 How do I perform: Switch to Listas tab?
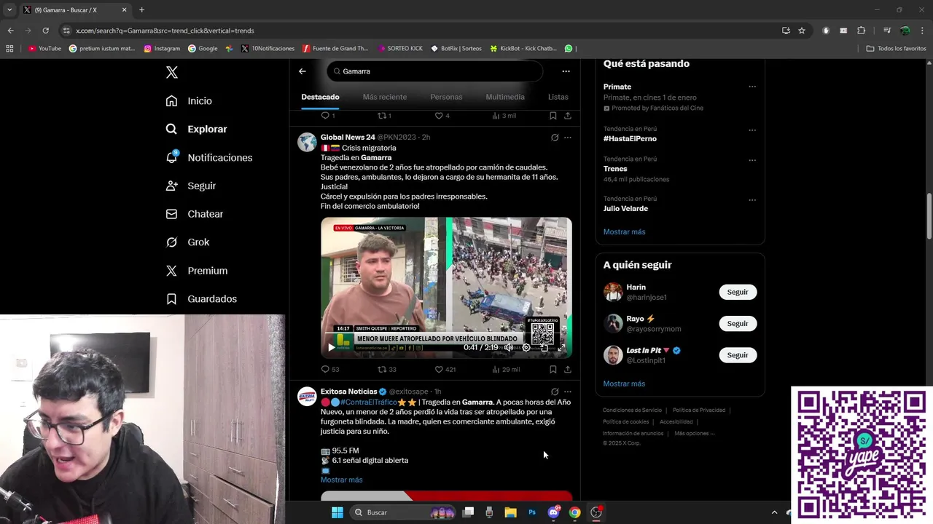pyautogui.click(x=558, y=97)
